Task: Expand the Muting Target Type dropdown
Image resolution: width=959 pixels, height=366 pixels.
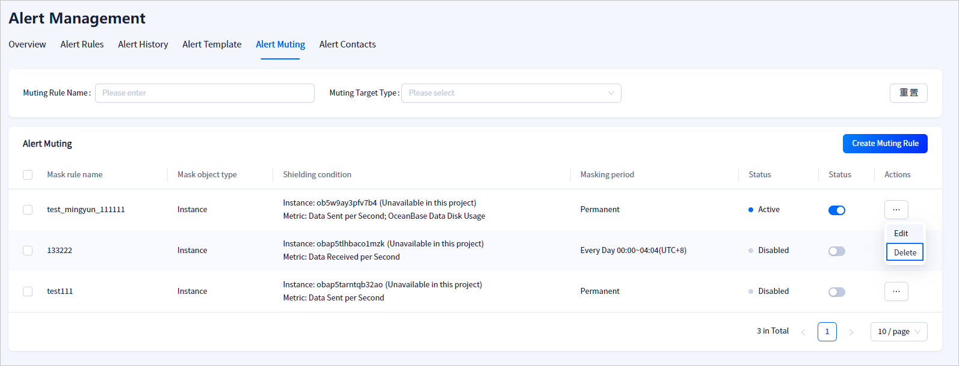Action: point(511,93)
